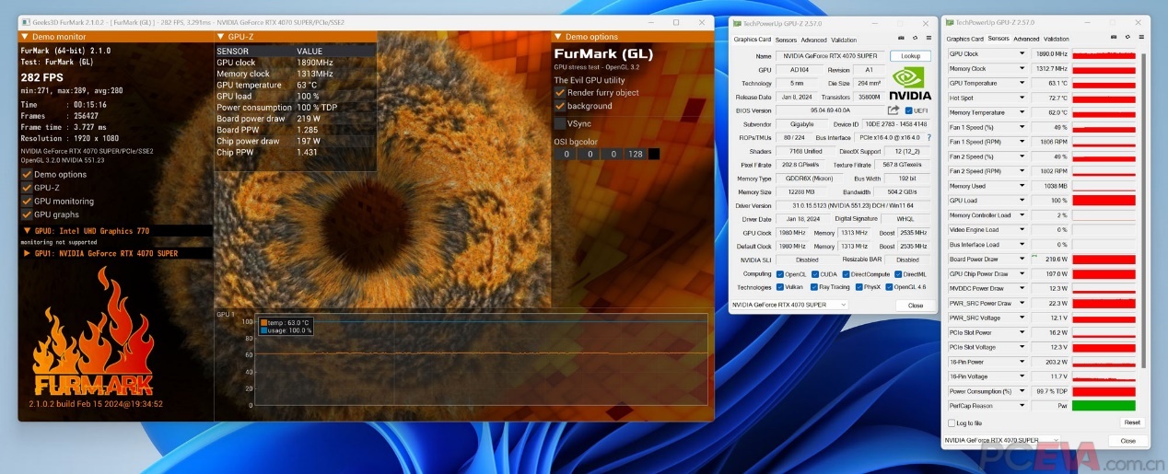The height and width of the screenshot is (474, 1168).
Task: Switch to Graphics Card tab in Sensors window
Action: point(965,39)
